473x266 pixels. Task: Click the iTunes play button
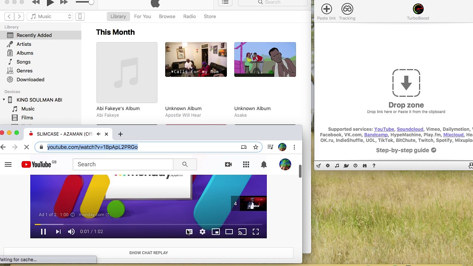point(50,3)
